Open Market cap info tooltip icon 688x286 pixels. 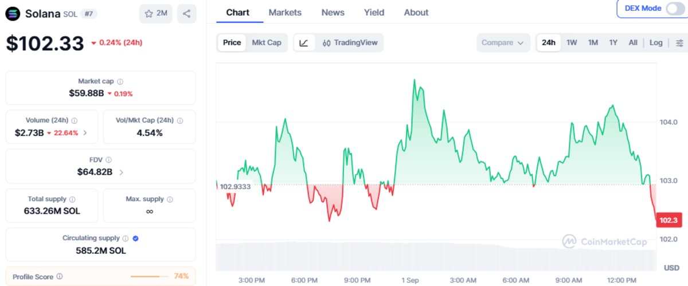pyautogui.click(x=120, y=81)
